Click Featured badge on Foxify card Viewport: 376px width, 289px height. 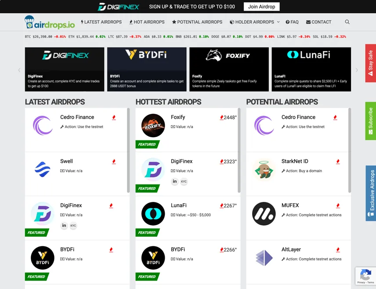tap(147, 144)
